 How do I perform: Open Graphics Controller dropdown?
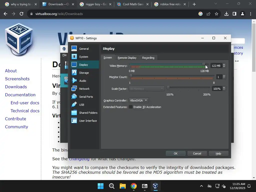[x=138, y=100]
